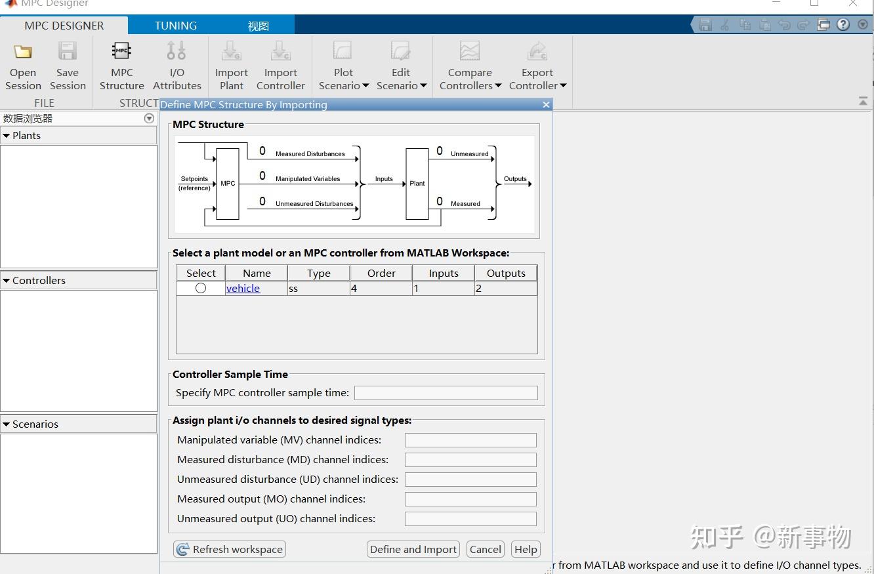Click the Plant block in the structure diagram

417,184
